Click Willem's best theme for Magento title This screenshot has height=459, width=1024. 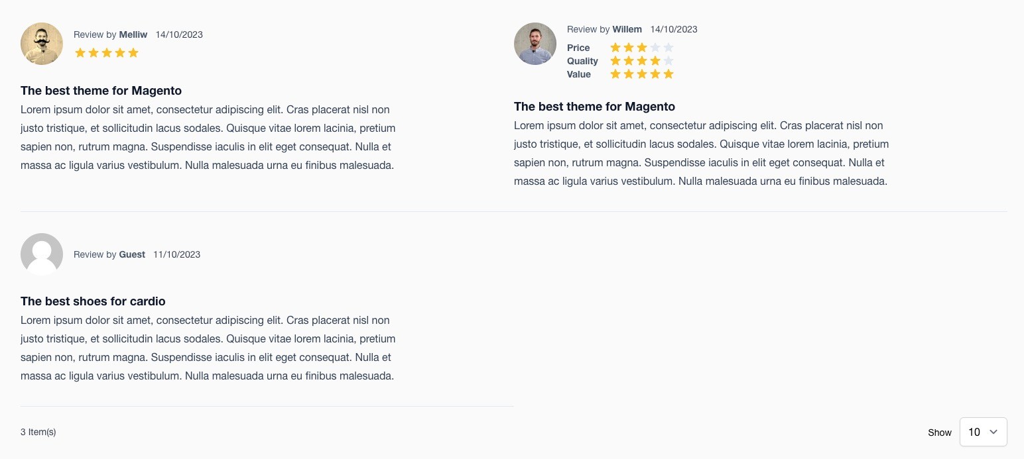(594, 107)
